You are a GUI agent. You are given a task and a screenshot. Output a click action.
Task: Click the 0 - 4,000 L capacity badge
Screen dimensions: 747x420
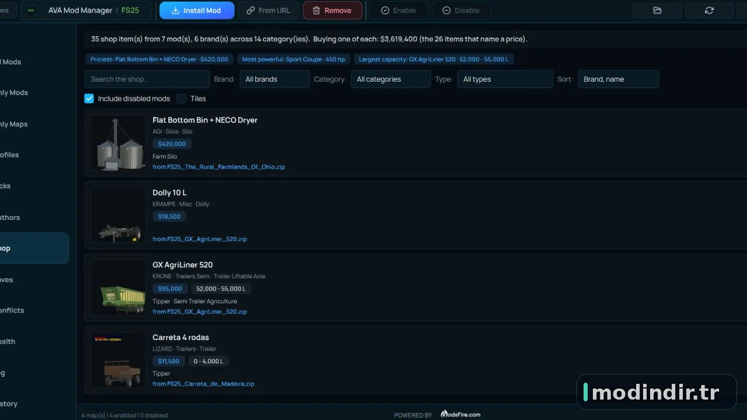pos(208,361)
